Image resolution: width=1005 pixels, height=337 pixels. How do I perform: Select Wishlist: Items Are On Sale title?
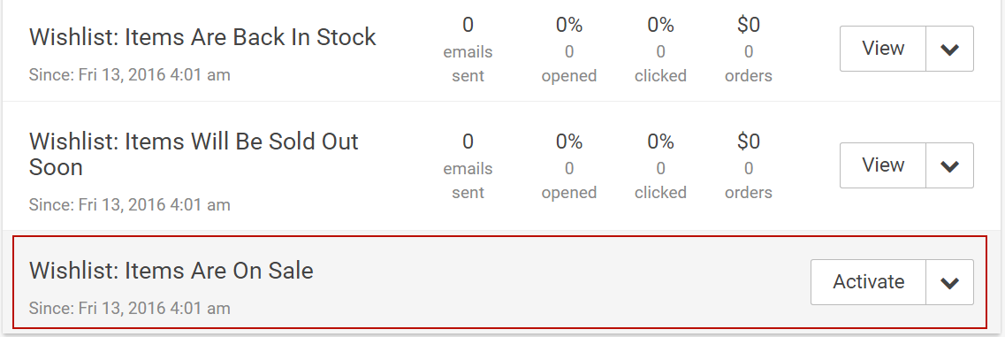point(171,271)
